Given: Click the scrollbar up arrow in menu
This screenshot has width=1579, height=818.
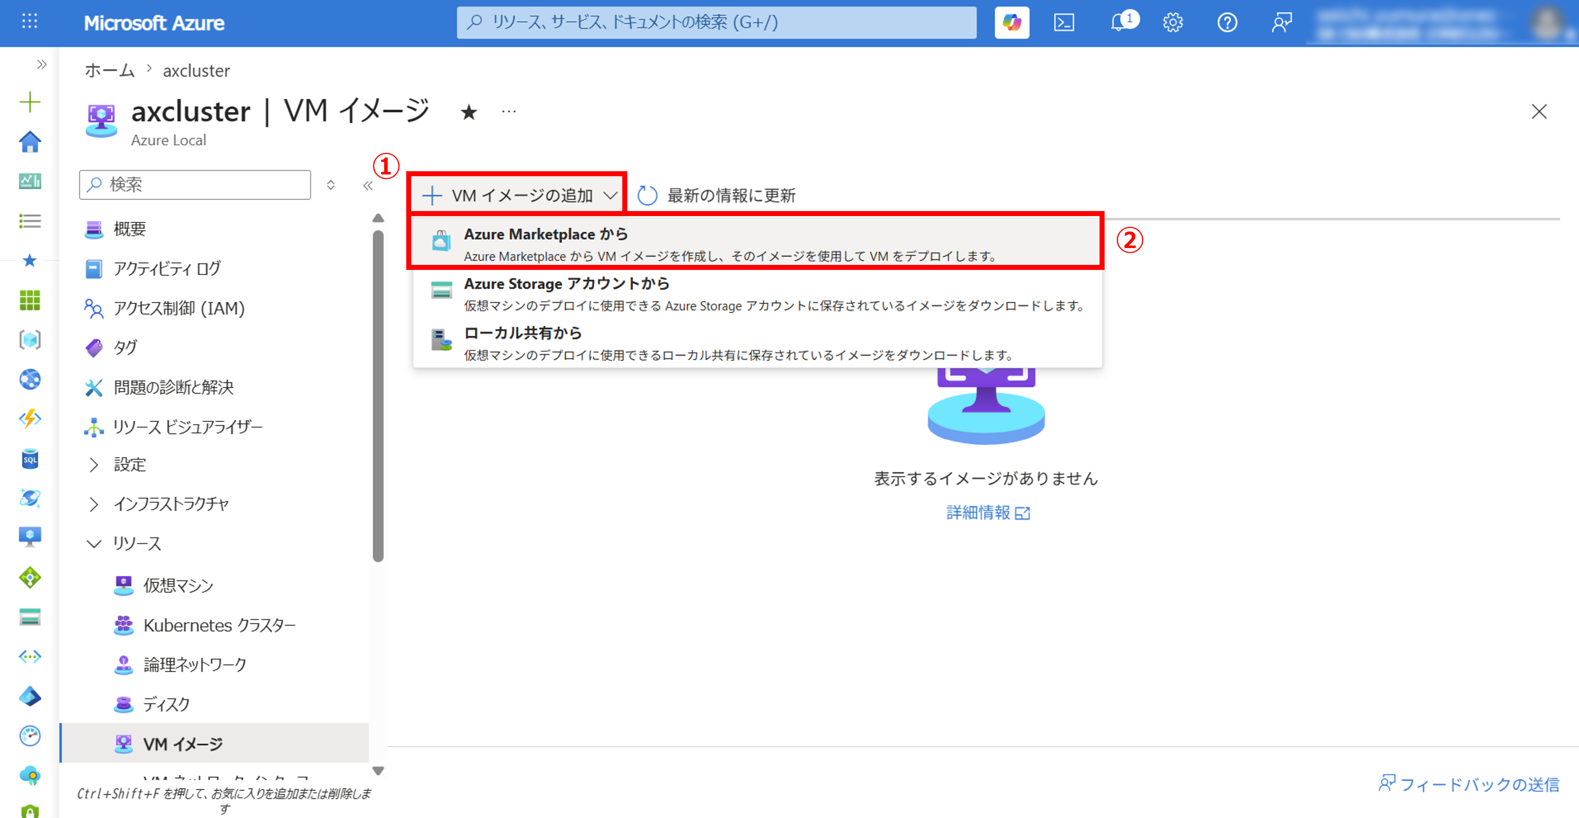Looking at the screenshot, I should click(x=378, y=218).
